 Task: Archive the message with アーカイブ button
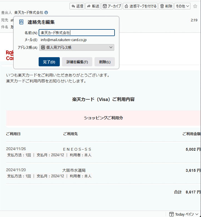click(x=111, y=6)
